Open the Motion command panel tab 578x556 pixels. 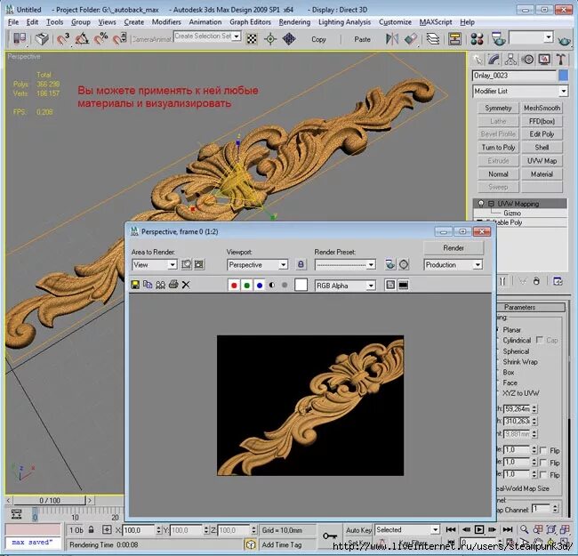click(528, 60)
